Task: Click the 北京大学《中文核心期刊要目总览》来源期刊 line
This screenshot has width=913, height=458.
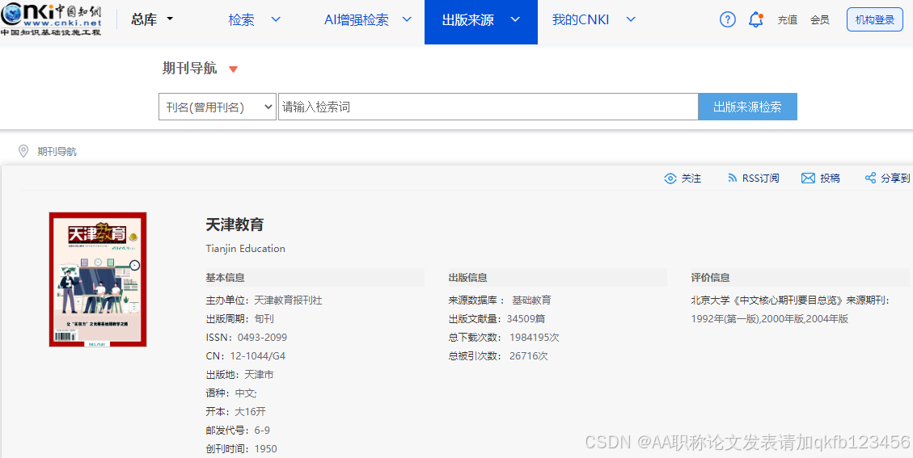Action: click(x=791, y=300)
